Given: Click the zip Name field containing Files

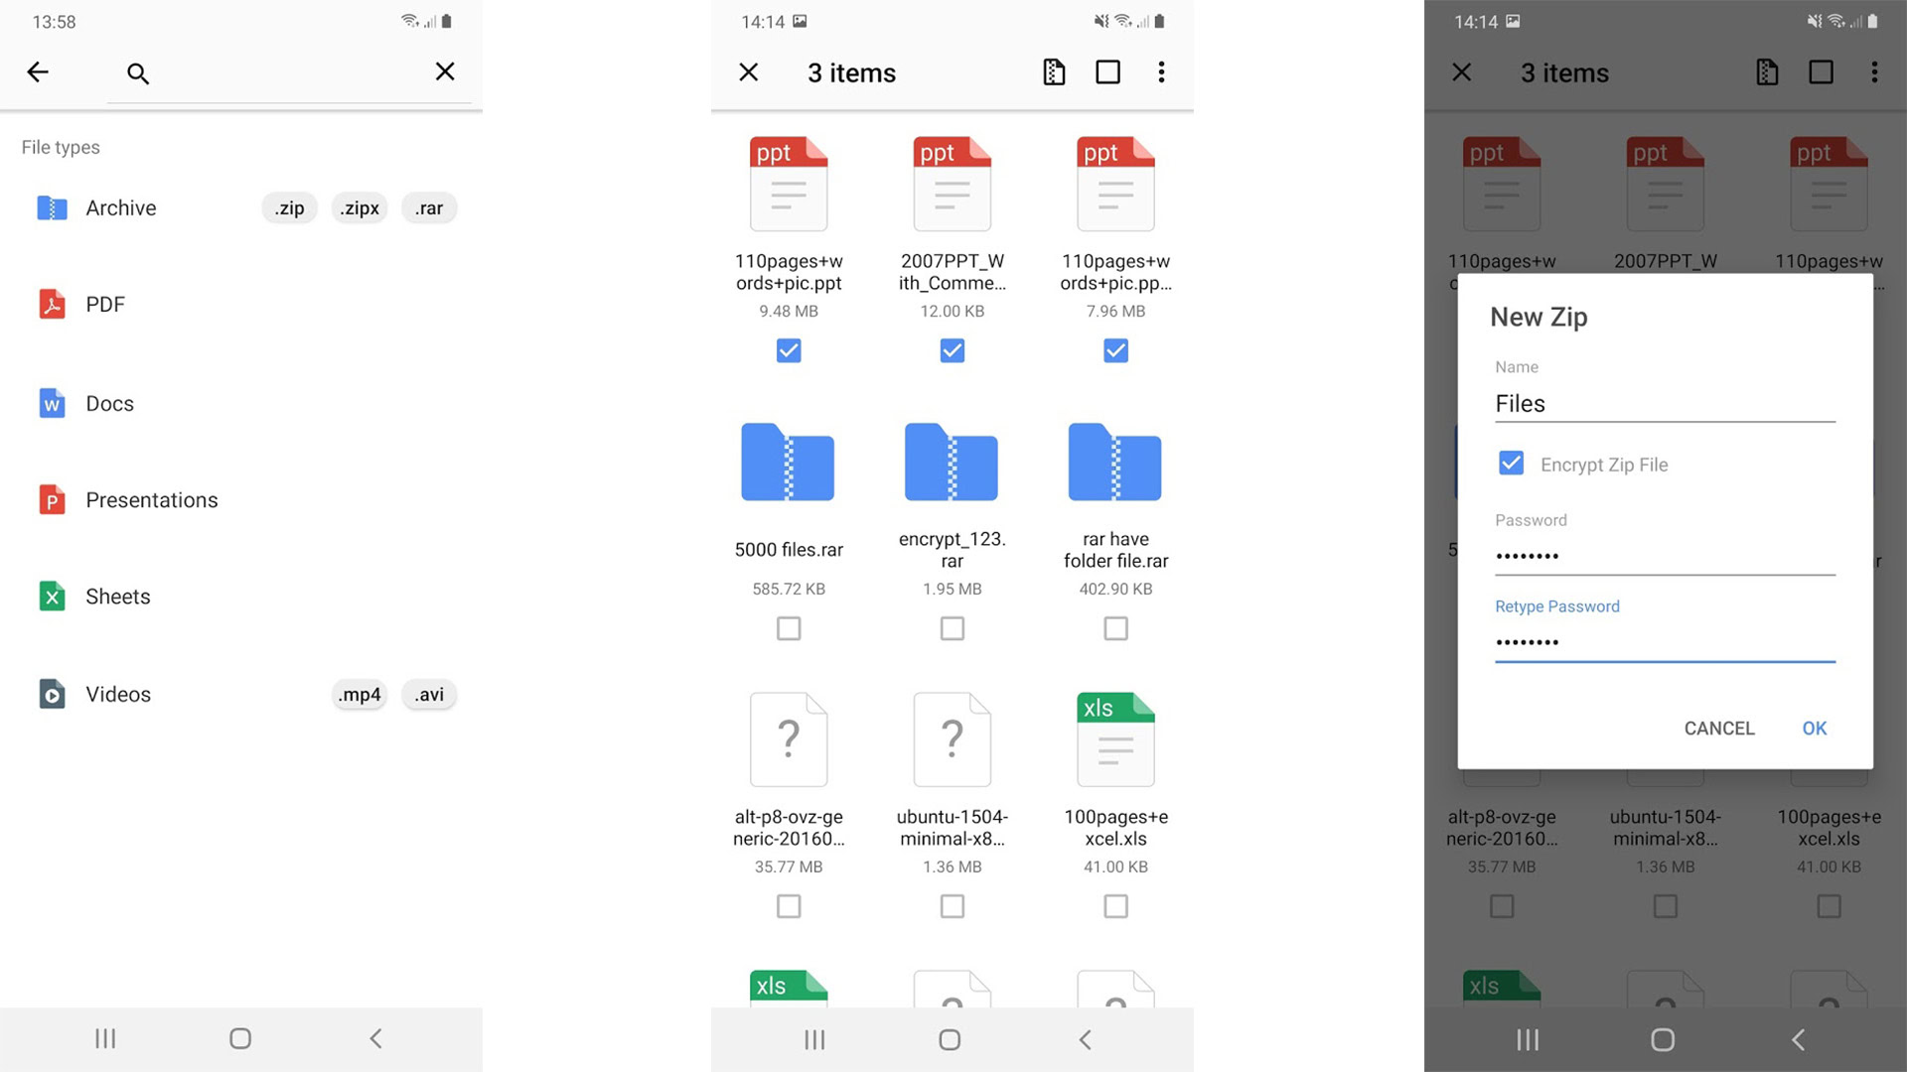Looking at the screenshot, I should point(1664,404).
